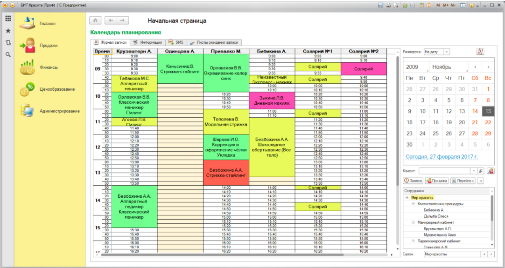Click the Клиент input field

tap(444, 171)
